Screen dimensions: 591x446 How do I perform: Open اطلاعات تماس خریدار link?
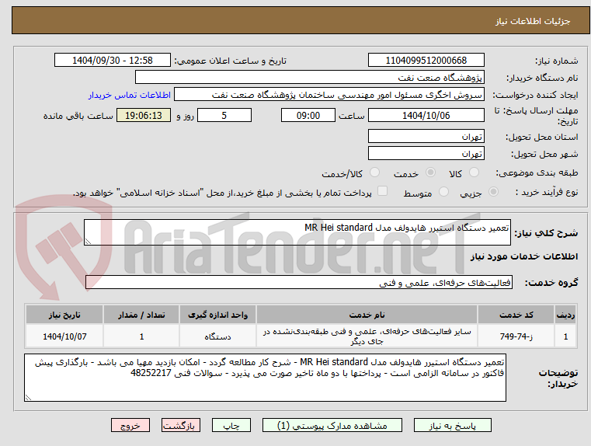coord(130,95)
